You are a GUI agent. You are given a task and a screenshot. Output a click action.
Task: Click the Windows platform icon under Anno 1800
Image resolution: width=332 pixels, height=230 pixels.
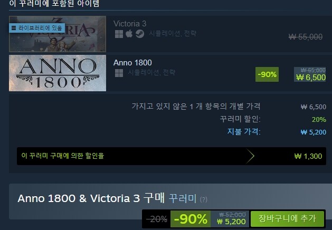click(119, 73)
